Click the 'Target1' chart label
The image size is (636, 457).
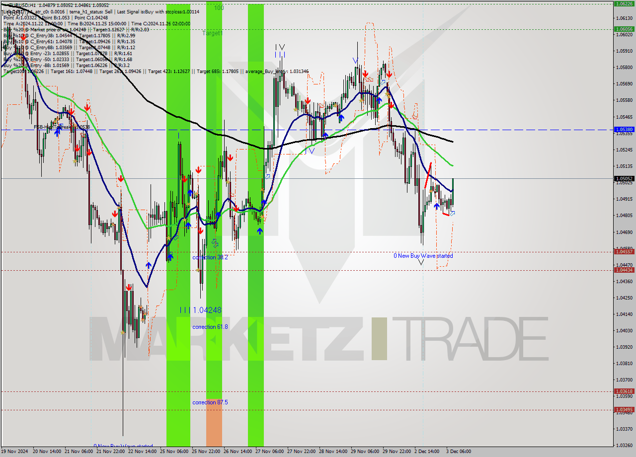point(213,33)
